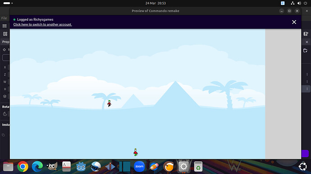Launch Blender from the dock
The image size is (311, 174).
coord(169,167)
